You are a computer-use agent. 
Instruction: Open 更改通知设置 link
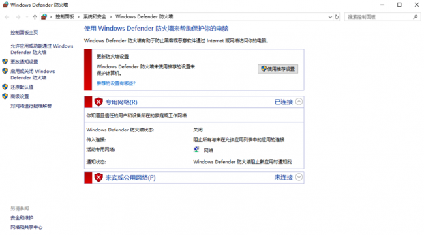click(x=24, y=62)
